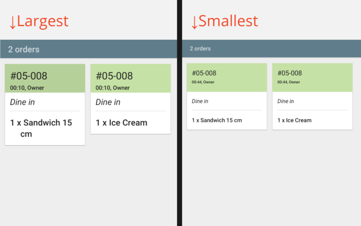Click "Dine in" on the Largest panel Sandwich card
This screenshot has height=226, width=361.
[x=23, y=102]
